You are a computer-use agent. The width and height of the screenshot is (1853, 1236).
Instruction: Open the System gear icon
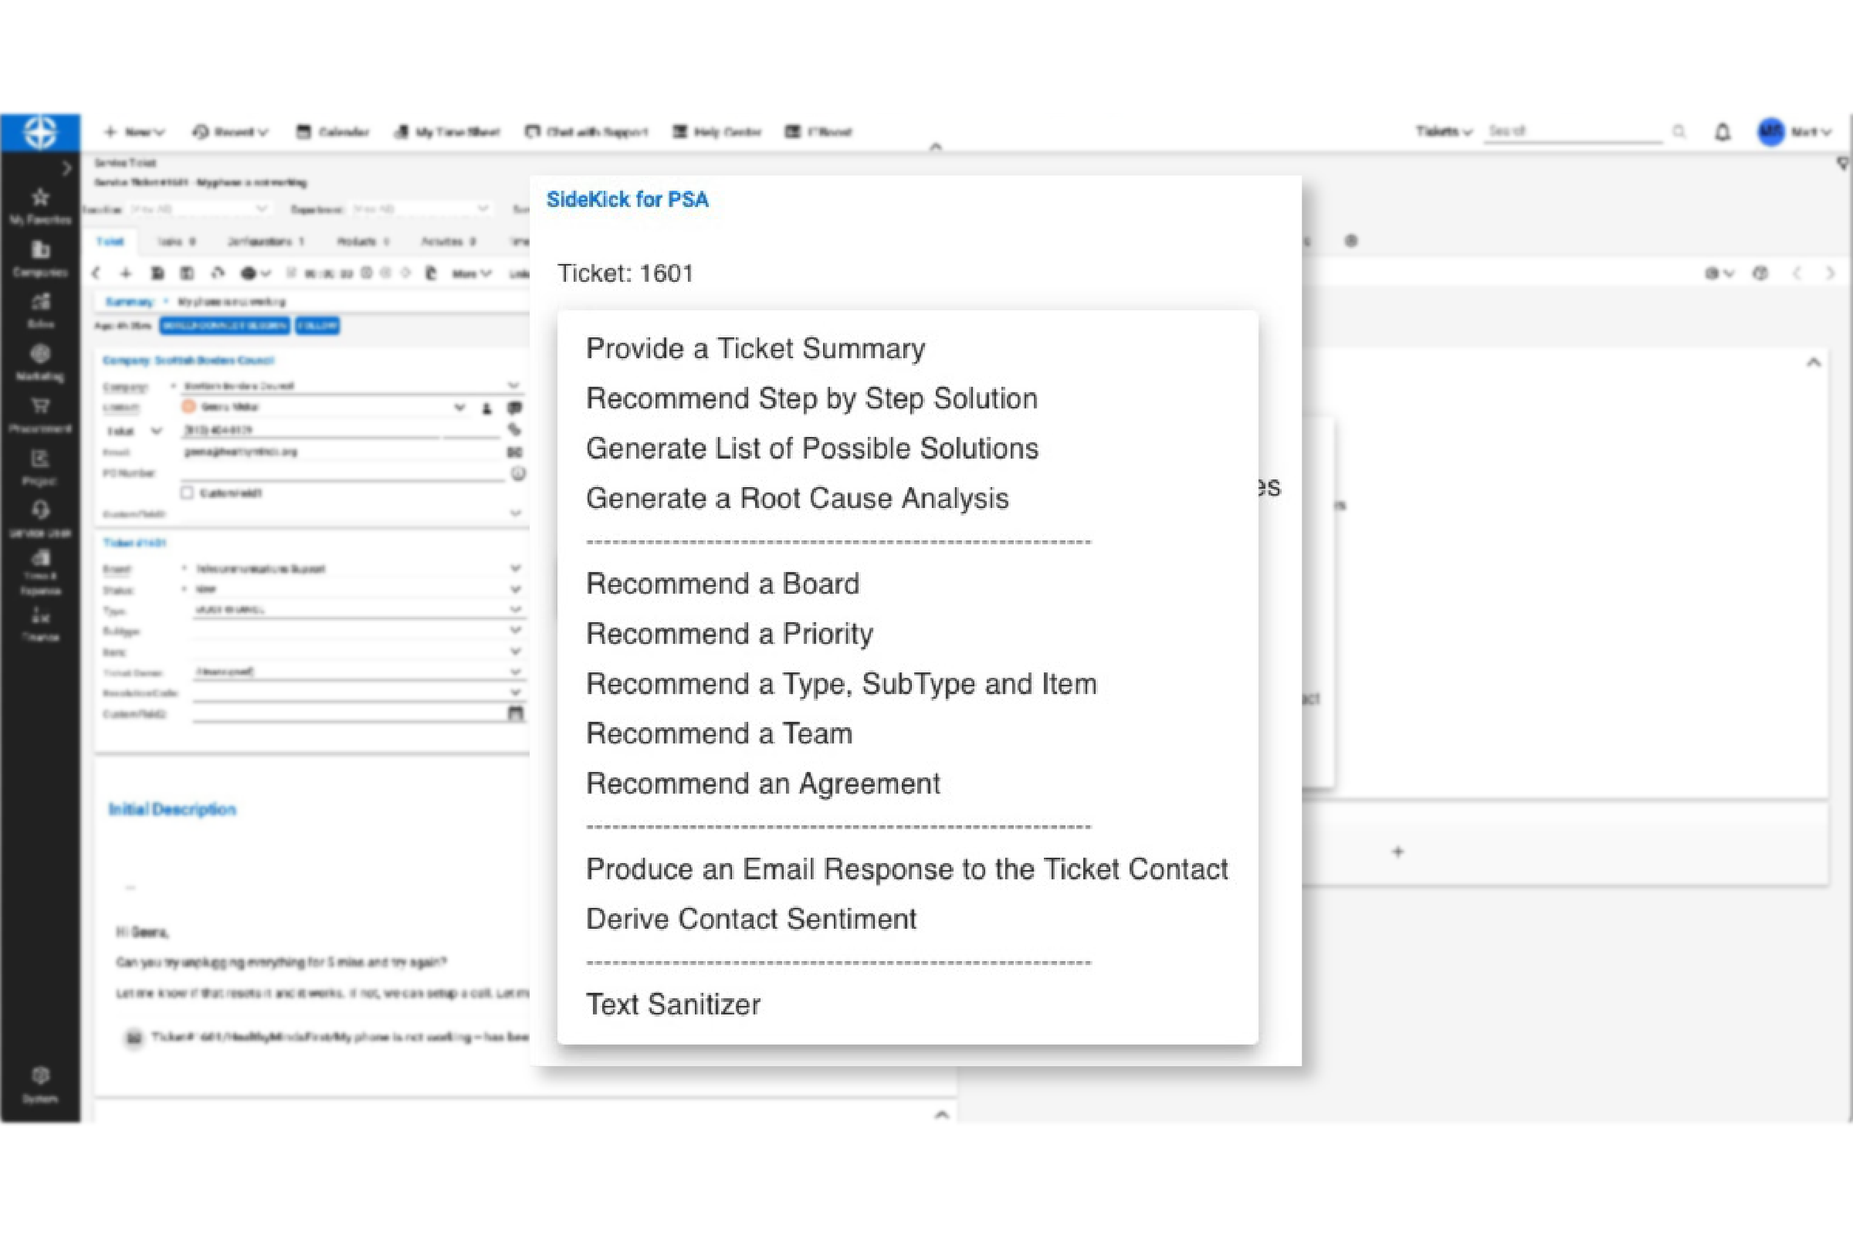tap(40, 1076)
